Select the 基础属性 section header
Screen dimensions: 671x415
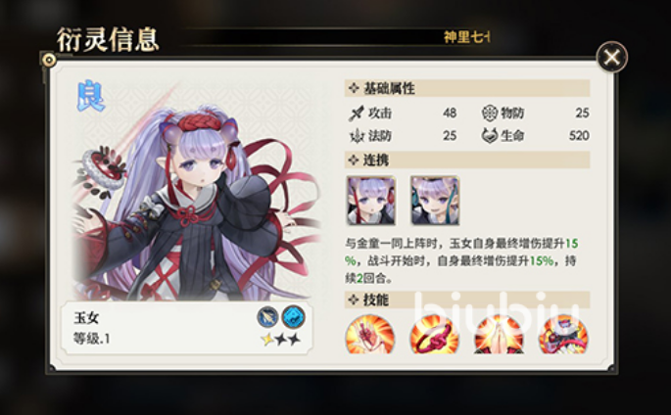point(467,88)
